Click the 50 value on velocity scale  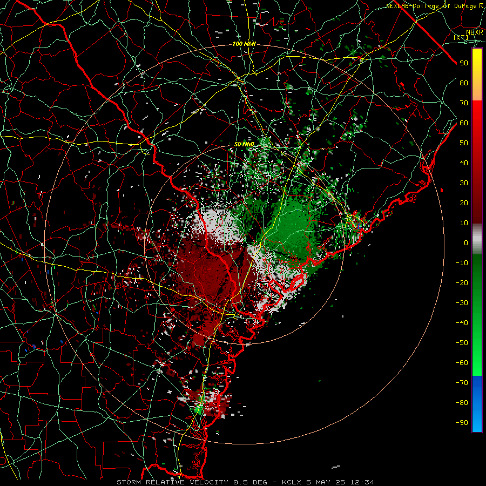tap(464, 143)
